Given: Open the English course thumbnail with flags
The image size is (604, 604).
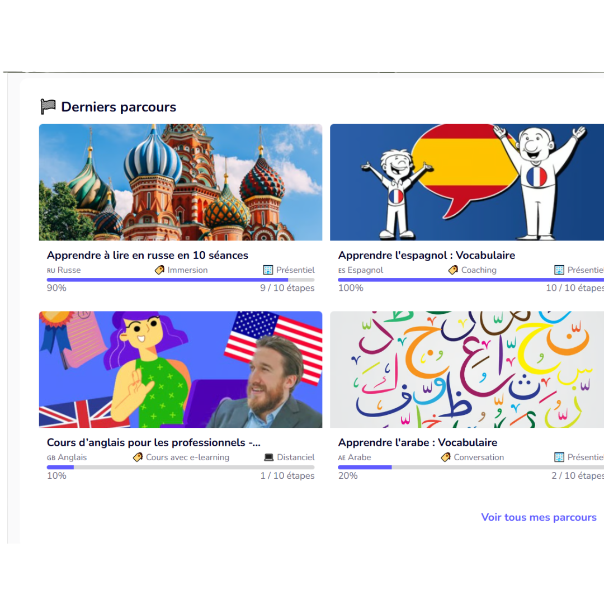Looking at the screenshot, I should [x=181, y=370].
